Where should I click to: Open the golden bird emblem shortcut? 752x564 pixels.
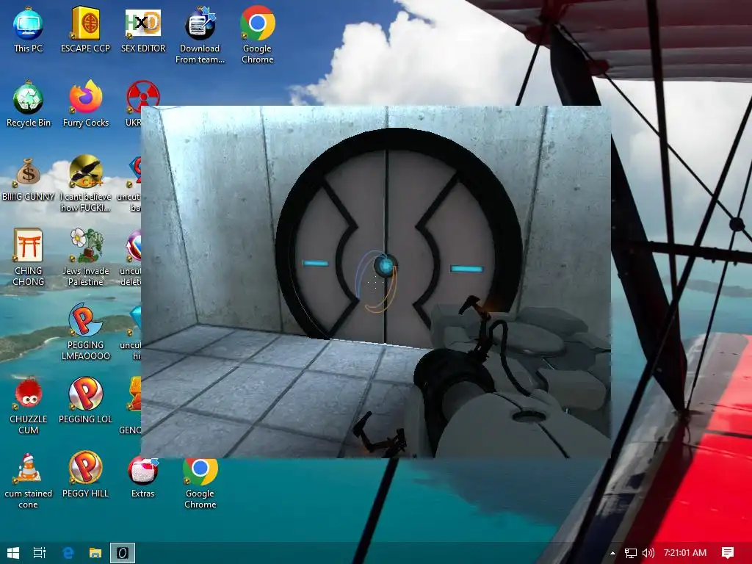(x=85, y=184)
